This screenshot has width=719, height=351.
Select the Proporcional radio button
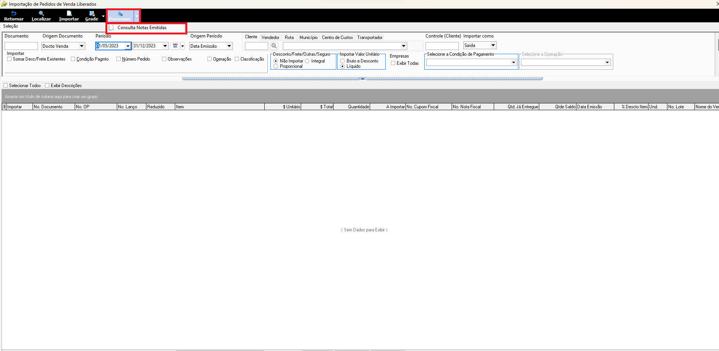[276, 66]
